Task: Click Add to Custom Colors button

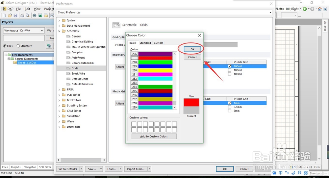Action: pyautogui.click(x=154, y=137)
